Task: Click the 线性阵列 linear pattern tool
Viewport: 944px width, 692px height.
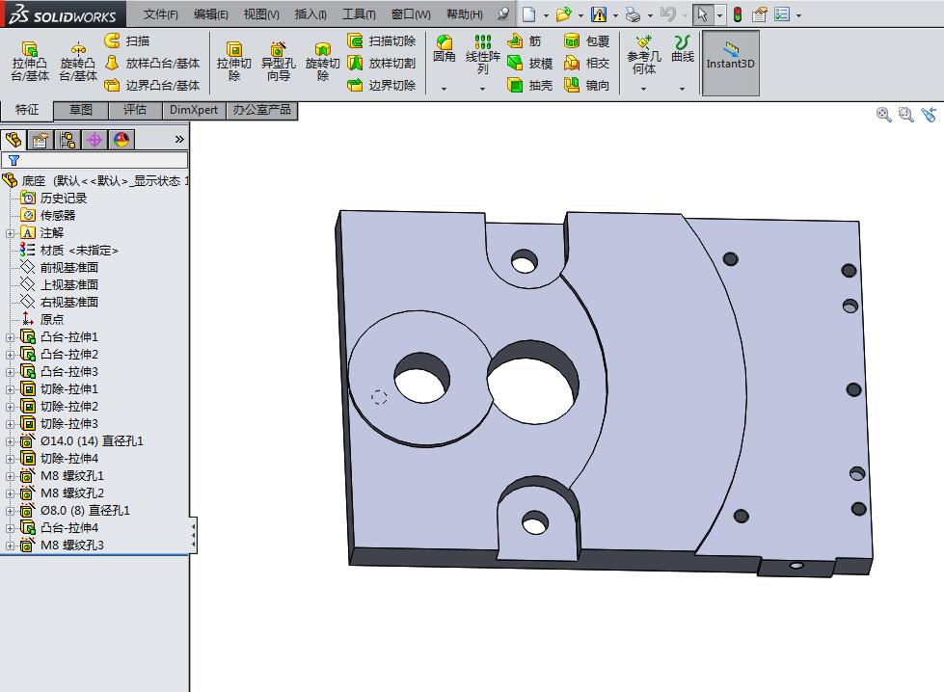Action: point(482,54)
